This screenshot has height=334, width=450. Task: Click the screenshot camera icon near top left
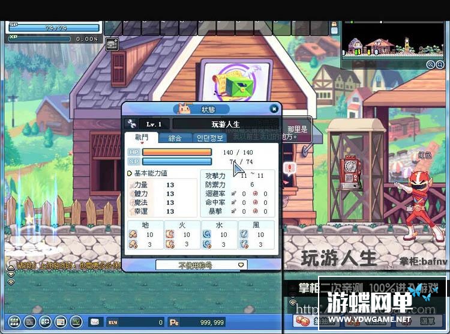(x=112, y=44)
